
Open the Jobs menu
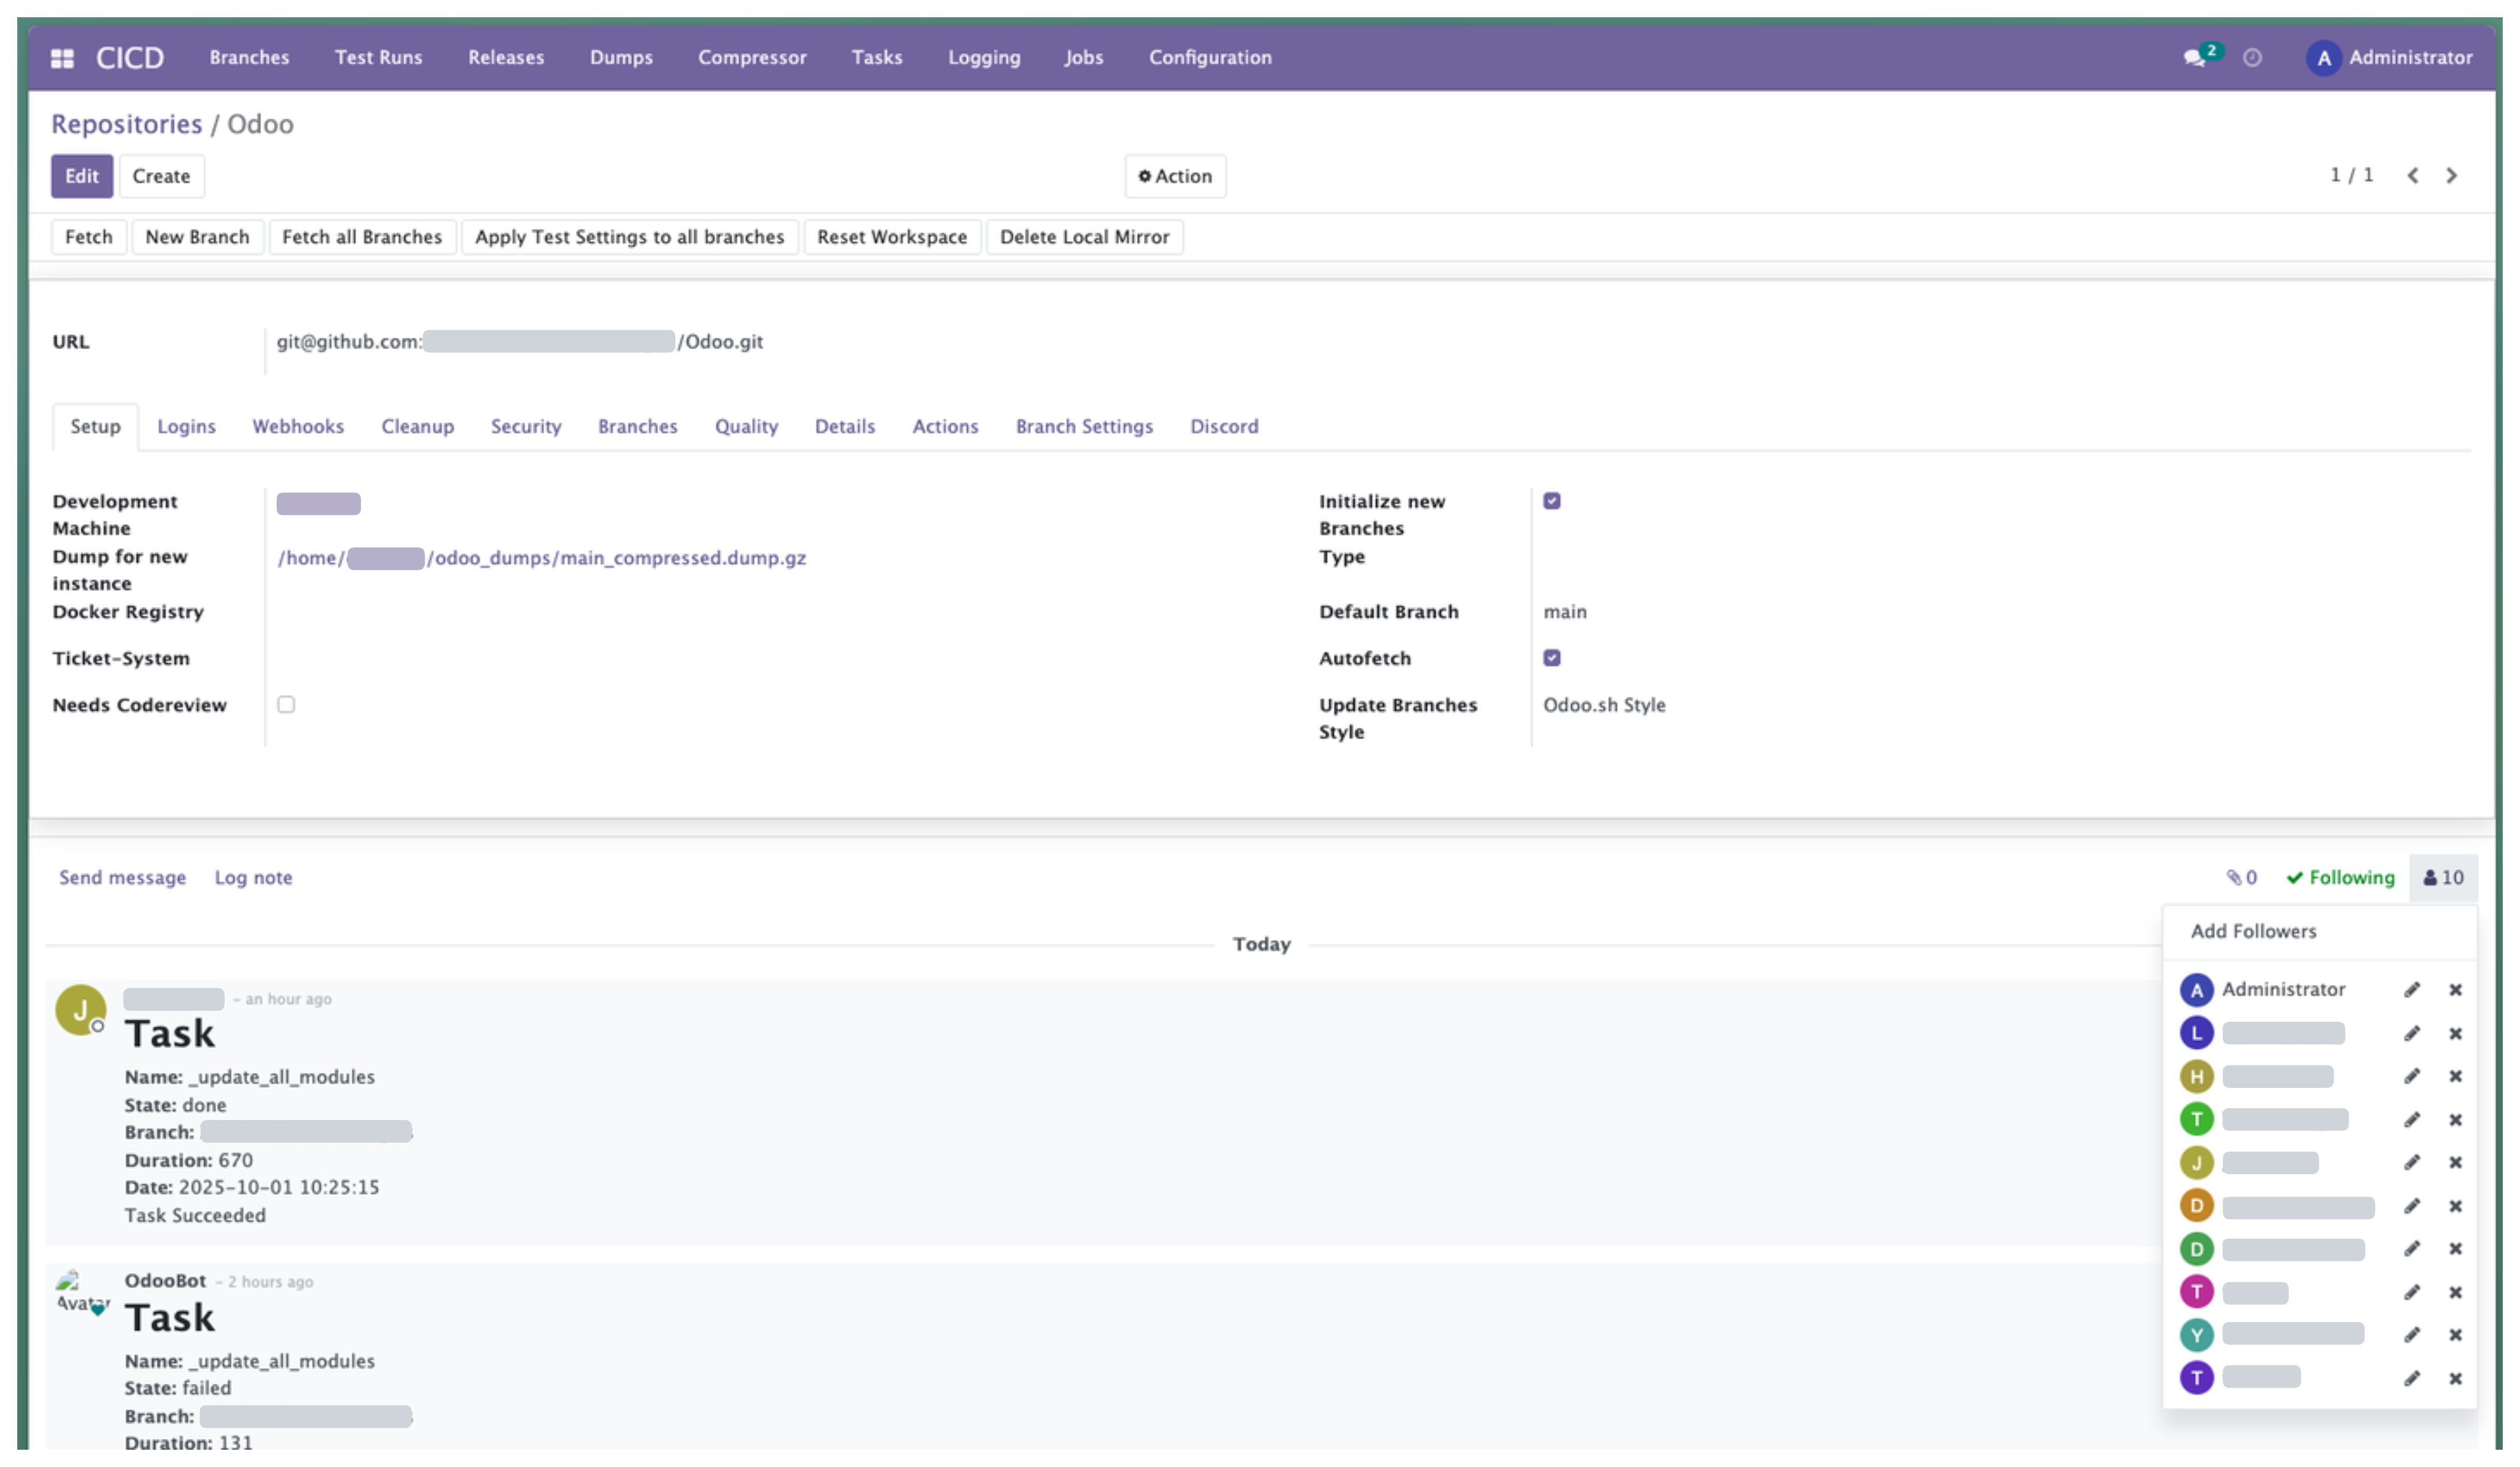[1083, 58]
